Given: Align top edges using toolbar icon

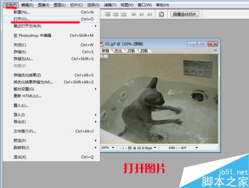Looking at the screenshot, I should pos(108,14).
